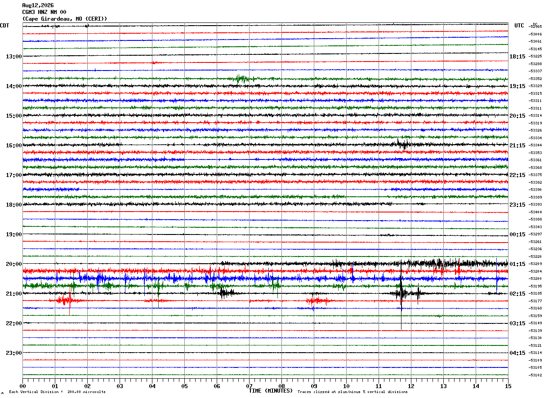
Task: Click the DC offset value '-53297'
Action: 535,234
